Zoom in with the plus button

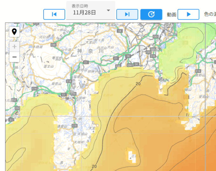click(x=14, y=47)
